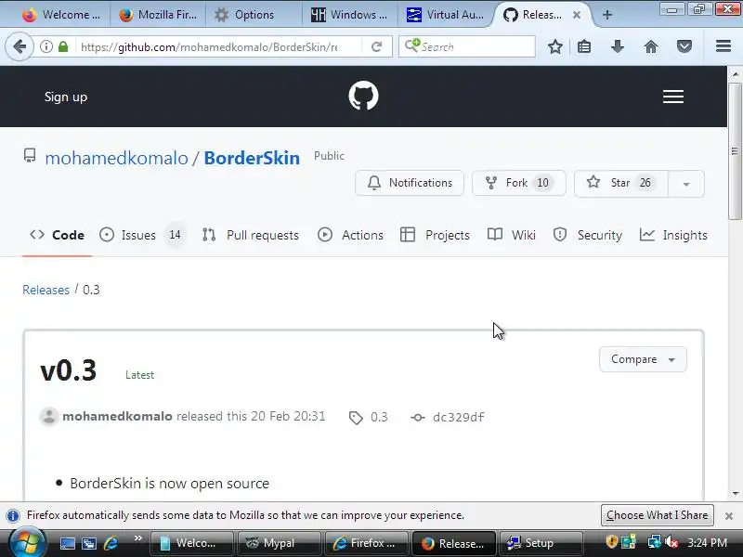The width and height of the screenshot is (743, 557).
Task: Close the current Releases browser tab
Action: click(577, 15)
